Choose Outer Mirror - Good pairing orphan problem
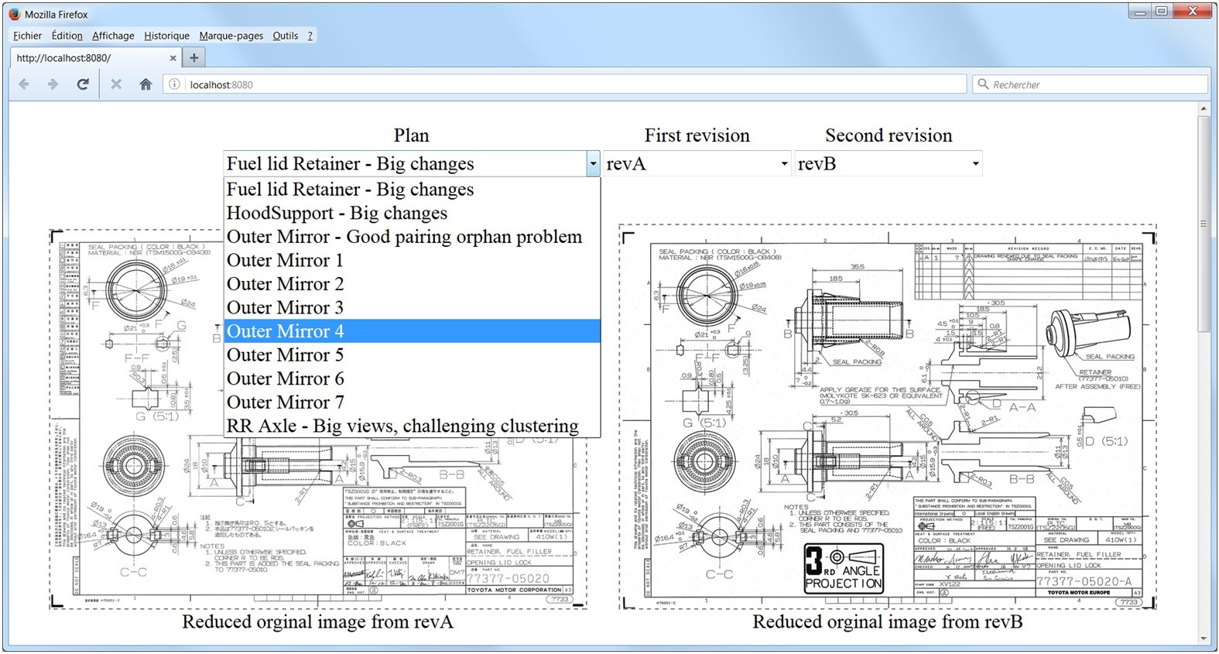 coord(412,237)
